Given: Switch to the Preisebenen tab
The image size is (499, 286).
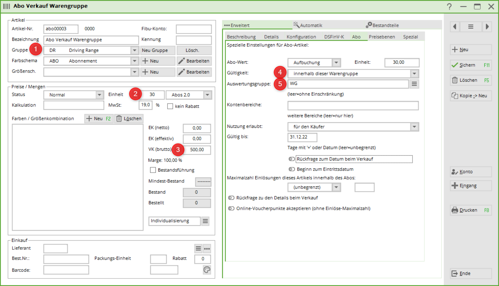Looking at the screenshot, I should click(382, 37).
